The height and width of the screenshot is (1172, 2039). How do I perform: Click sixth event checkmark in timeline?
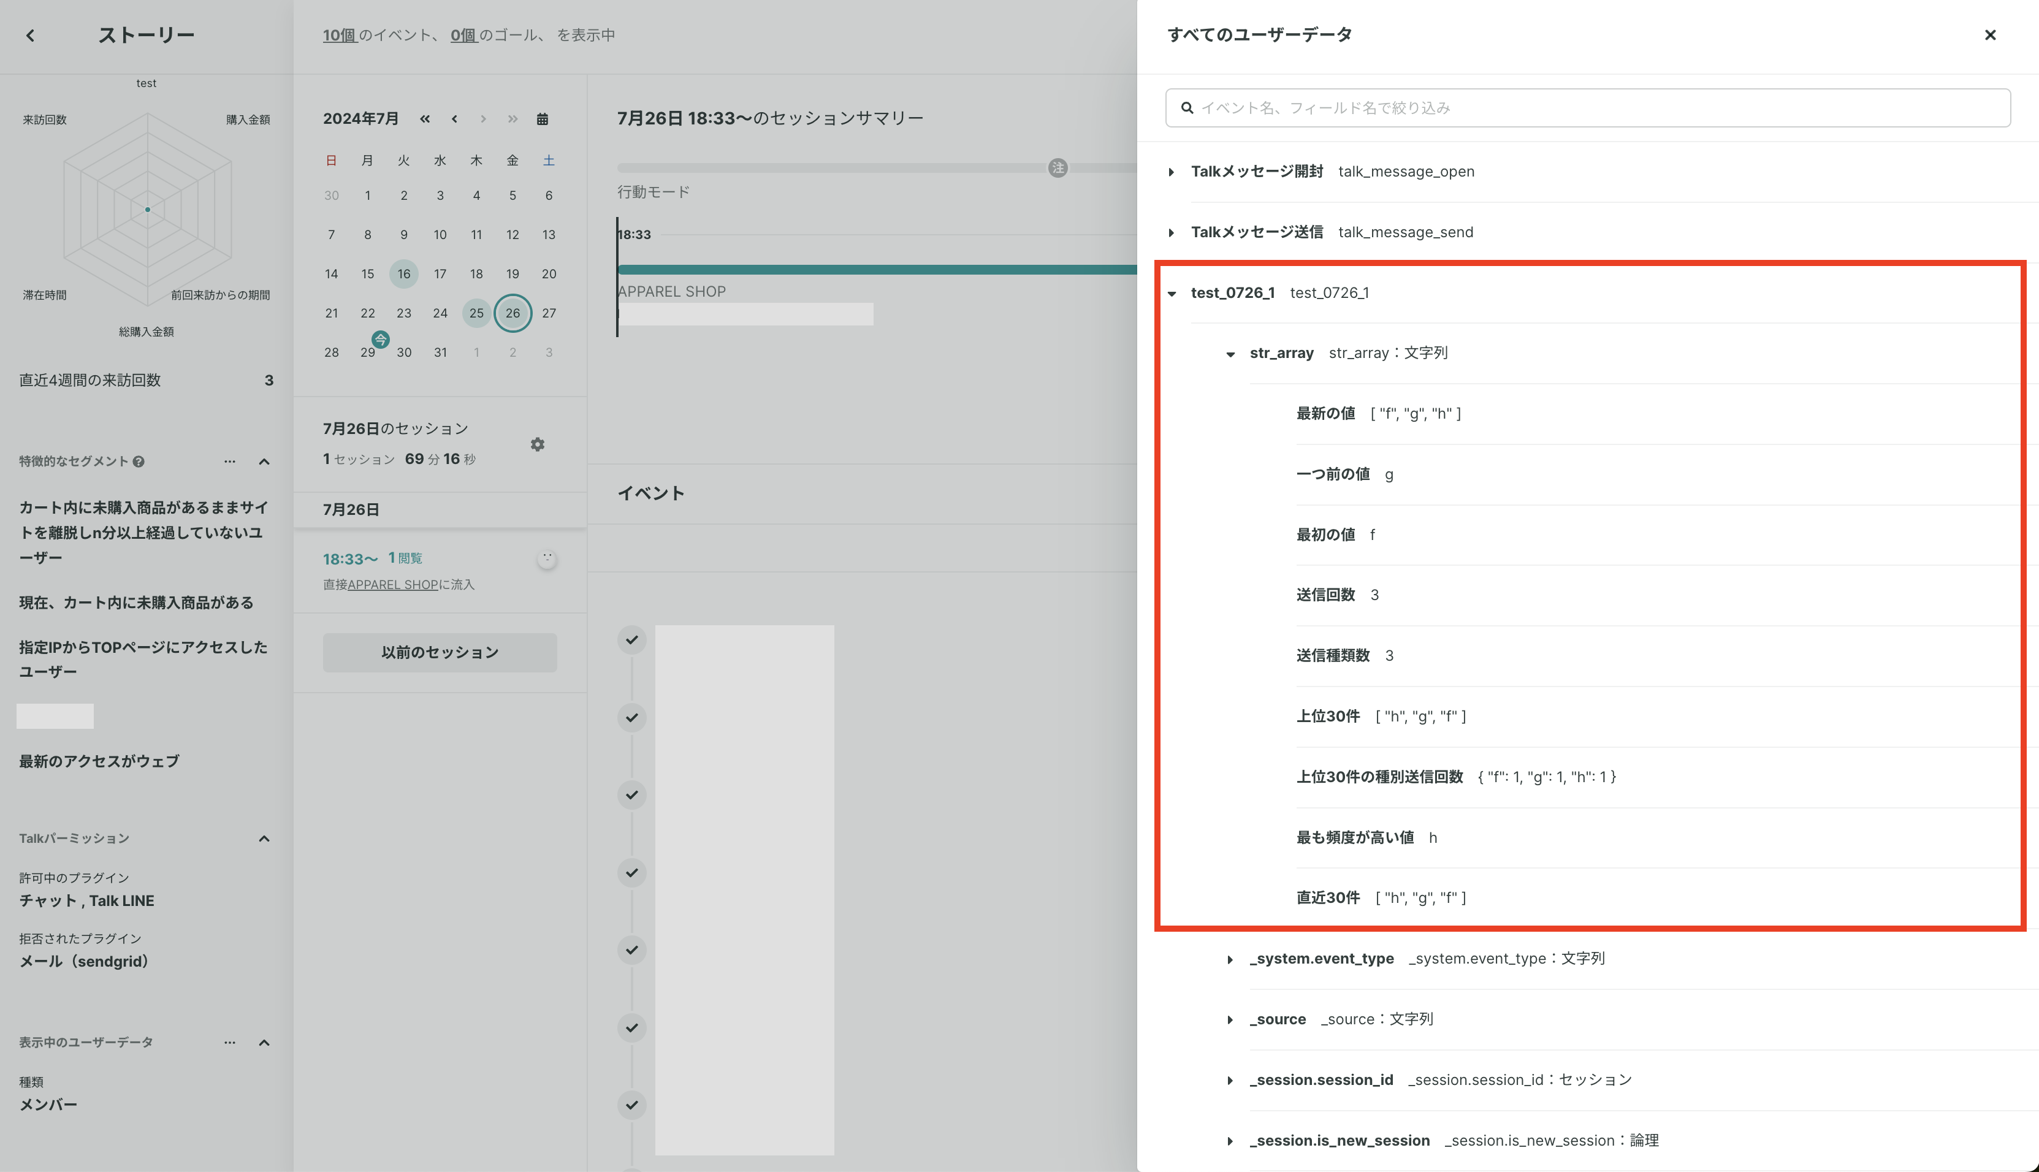point(632,1027)
